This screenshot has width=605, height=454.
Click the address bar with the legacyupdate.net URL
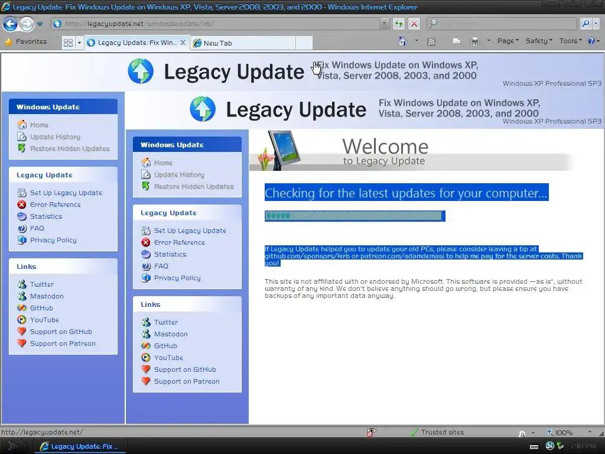coord(216,24)
